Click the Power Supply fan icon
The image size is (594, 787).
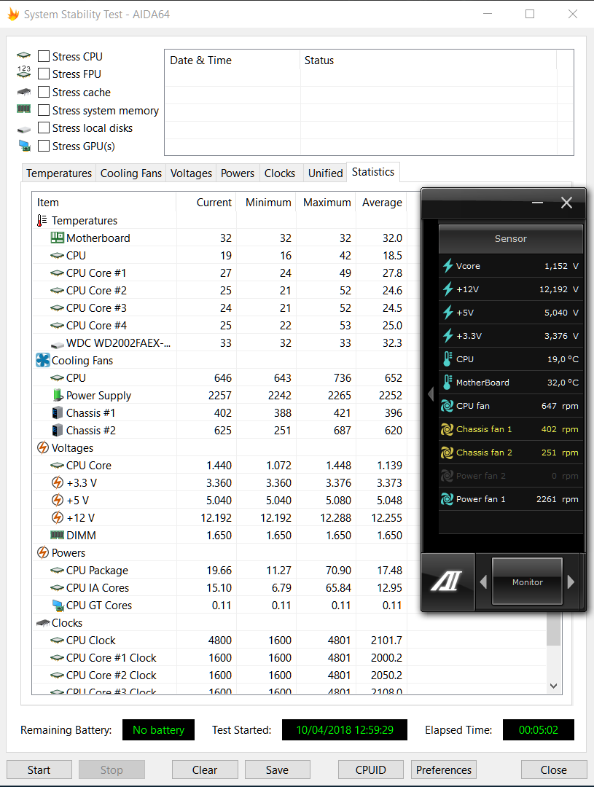point(58,395)
